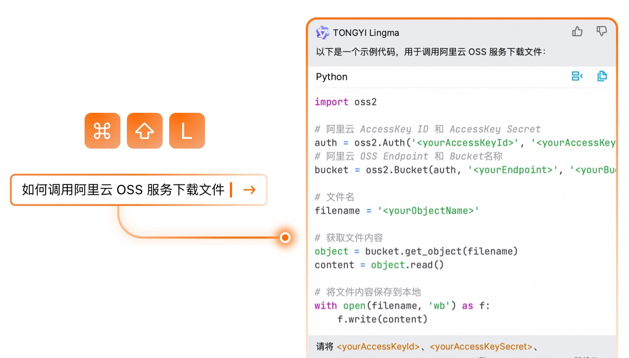Click the L key icon
629x358 pixels.
pyautogui.click(x=187, y=131)
